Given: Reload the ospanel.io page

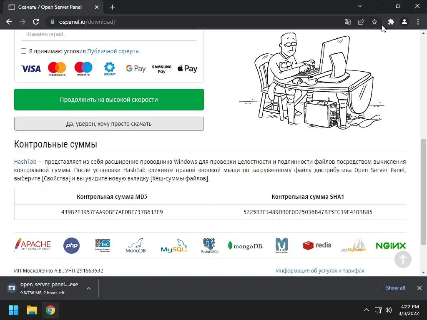Looking at the screenshot, I should pyautogui.click(x=36, y=22).
